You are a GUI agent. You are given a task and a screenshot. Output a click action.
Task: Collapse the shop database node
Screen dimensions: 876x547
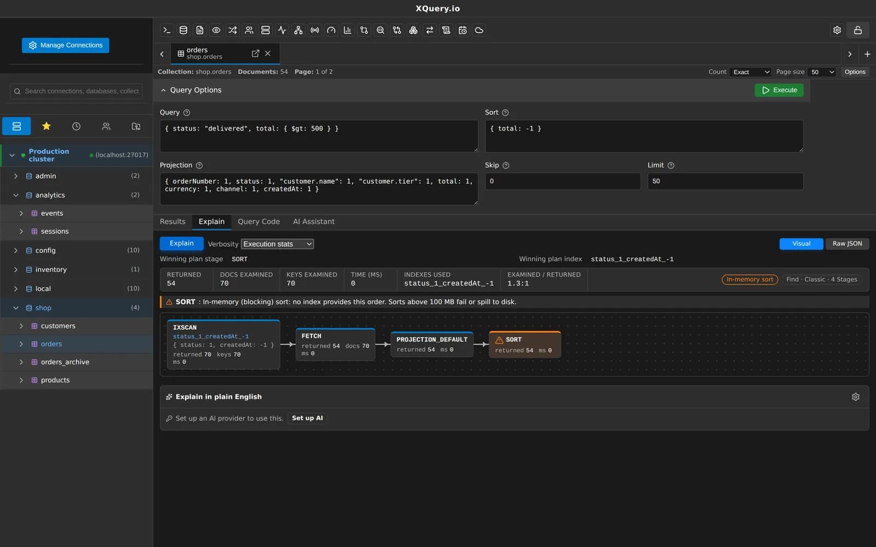16,308
